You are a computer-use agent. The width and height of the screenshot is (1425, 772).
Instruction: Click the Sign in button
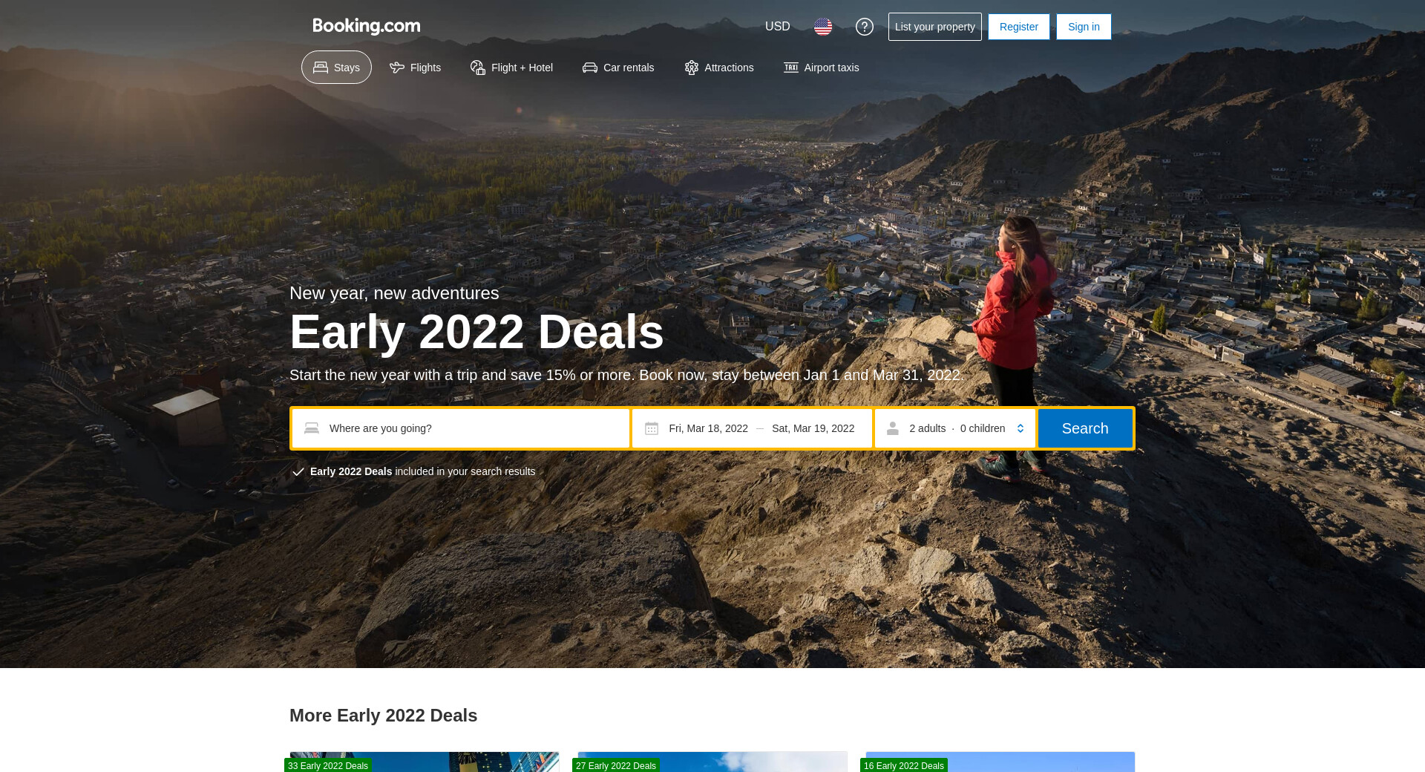[1084, 27]
